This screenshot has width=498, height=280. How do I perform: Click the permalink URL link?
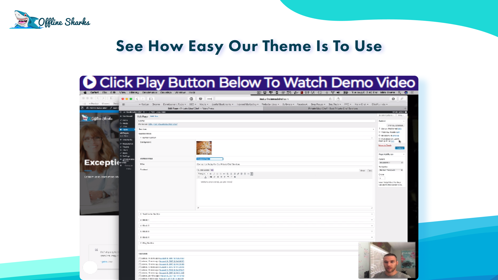(x=163, y=124)
